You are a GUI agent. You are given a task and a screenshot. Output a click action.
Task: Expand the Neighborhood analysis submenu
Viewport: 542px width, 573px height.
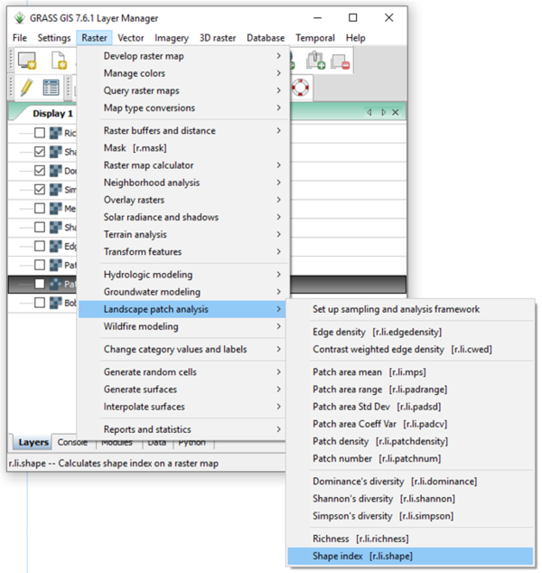(183, 183)
